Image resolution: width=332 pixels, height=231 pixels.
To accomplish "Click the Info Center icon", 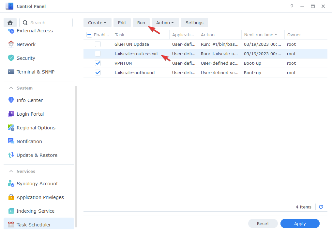I will [11, 100].
